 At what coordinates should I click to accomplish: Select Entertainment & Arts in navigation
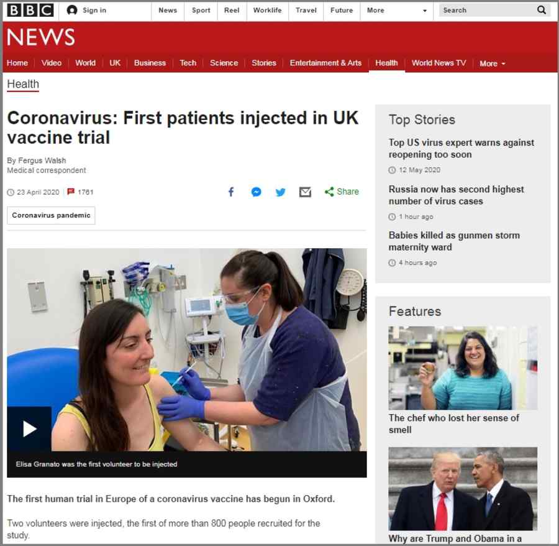pos(325,63)
